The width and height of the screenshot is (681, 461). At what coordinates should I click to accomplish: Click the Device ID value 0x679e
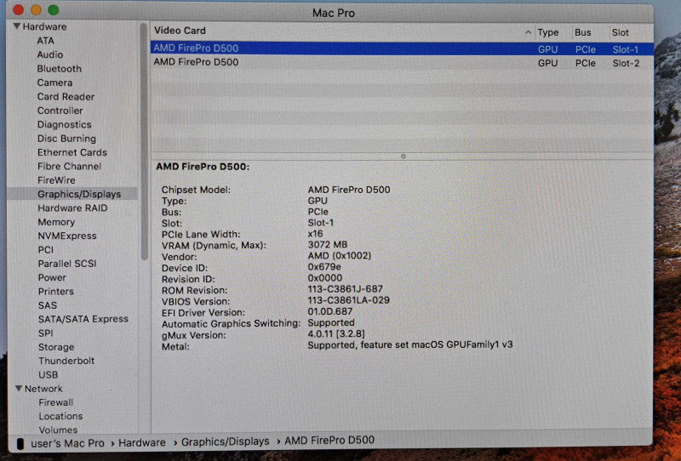click(324, 267)
